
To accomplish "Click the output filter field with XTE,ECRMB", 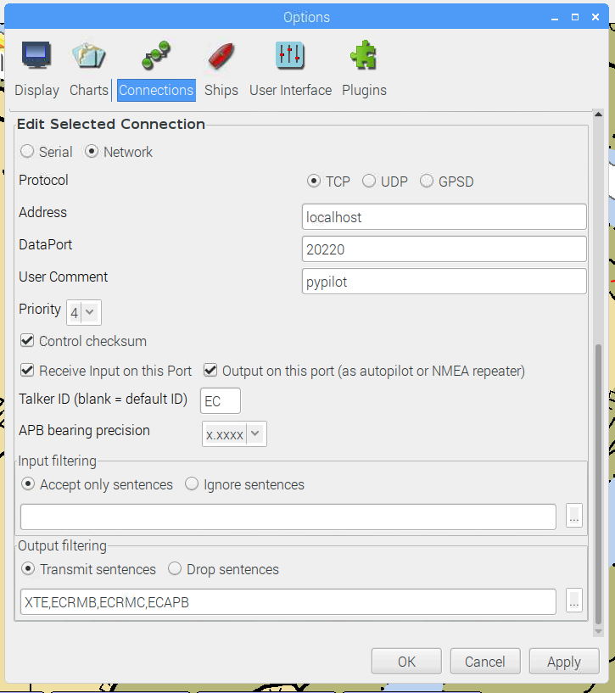I will pyautogui.click(x=288, y=601).
